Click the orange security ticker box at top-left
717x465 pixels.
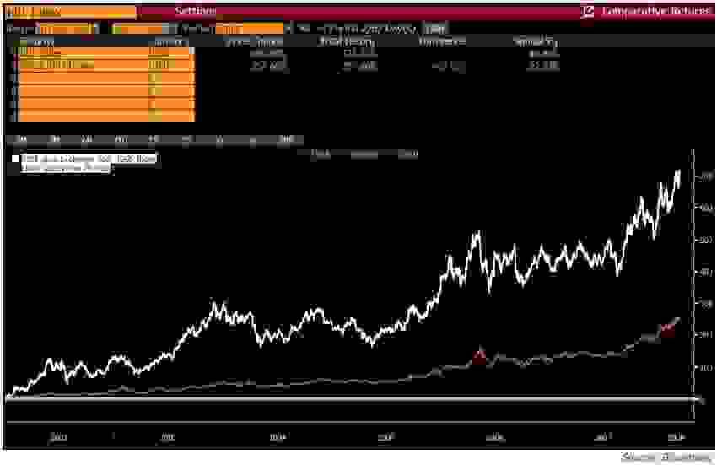pyautogui.click(x=71, y=10)
